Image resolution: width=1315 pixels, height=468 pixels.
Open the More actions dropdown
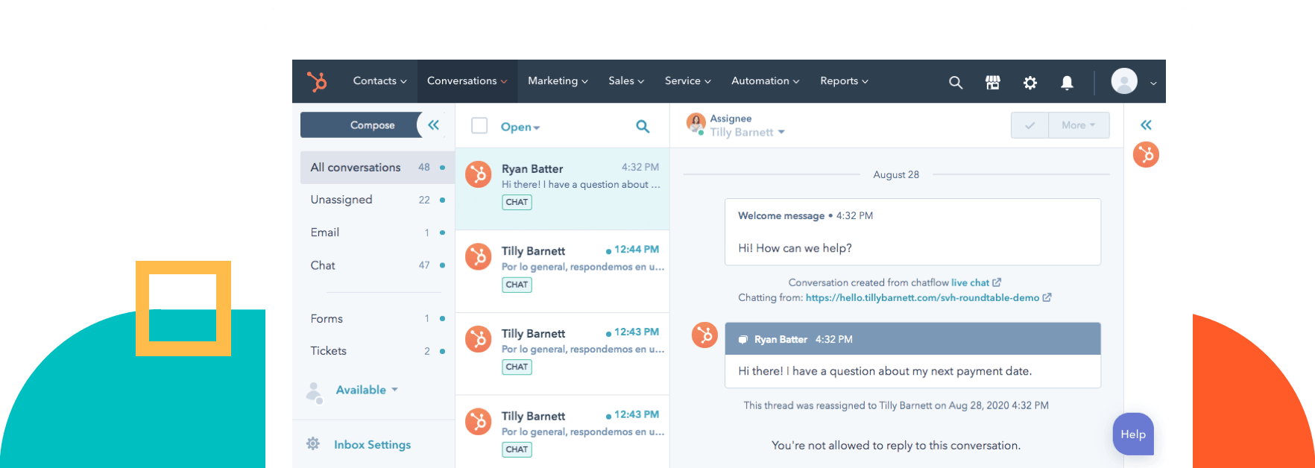pos(1078,125)
